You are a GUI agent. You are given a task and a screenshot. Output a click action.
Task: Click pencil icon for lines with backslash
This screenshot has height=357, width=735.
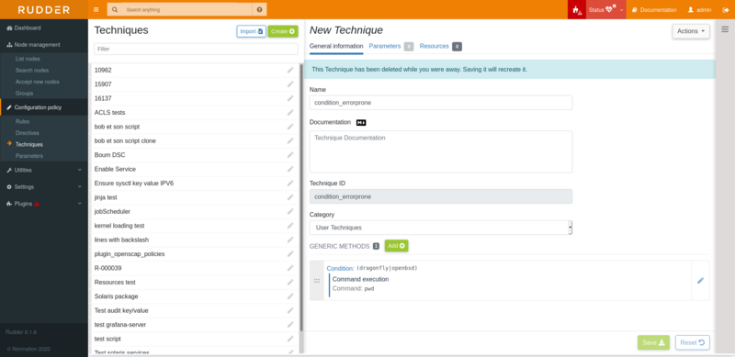[290, 240]
